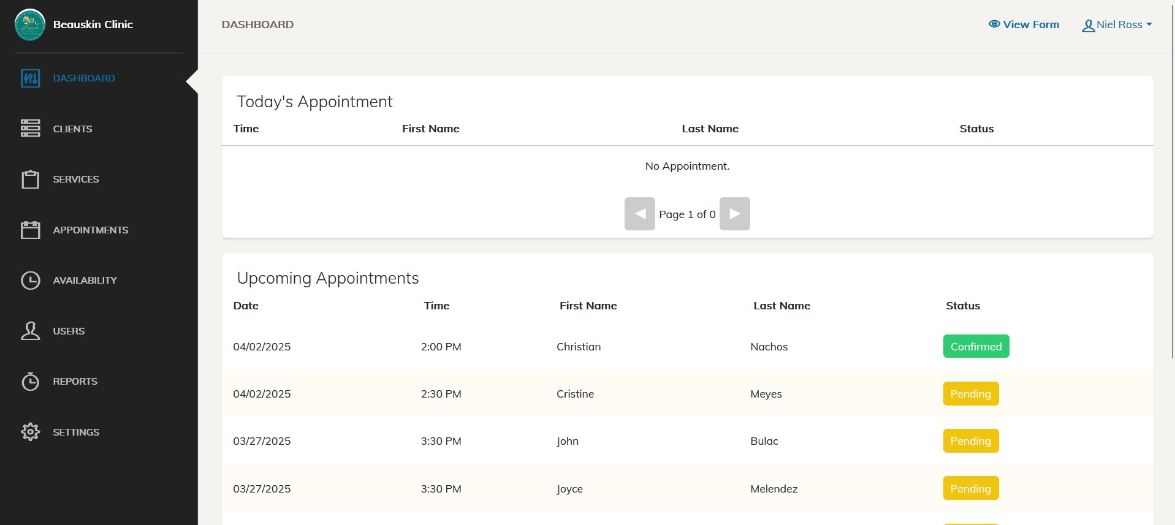Open the DASHBOARD menu item
The height and width of the screenshot is (525, 1175).
84,78
